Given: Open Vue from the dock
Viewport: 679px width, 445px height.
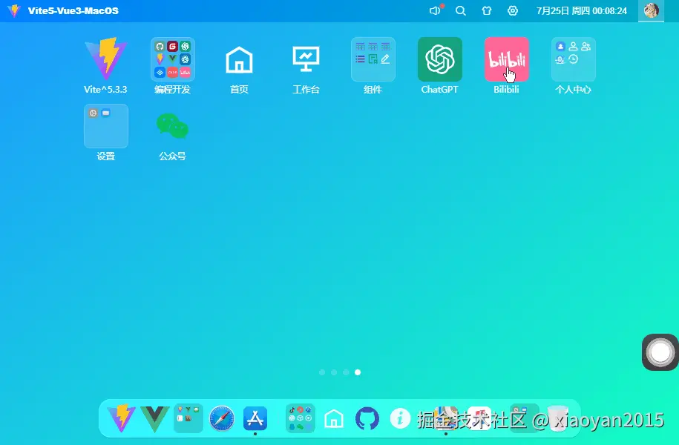Looking at the screenshot, I should [154, 418].
